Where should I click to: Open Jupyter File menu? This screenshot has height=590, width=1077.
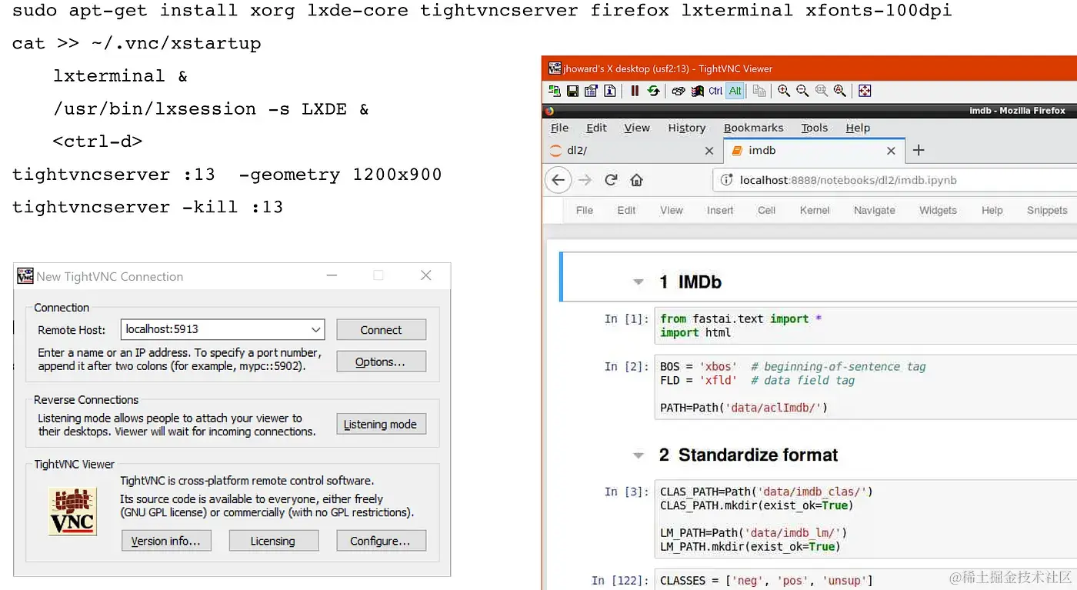point(585,210)
